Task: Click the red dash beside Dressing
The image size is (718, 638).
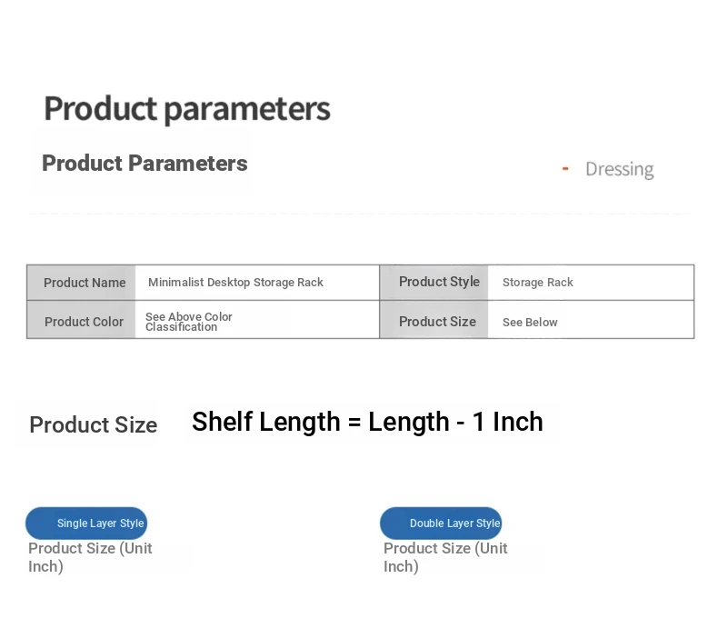Action: click(x=565, y=168)
